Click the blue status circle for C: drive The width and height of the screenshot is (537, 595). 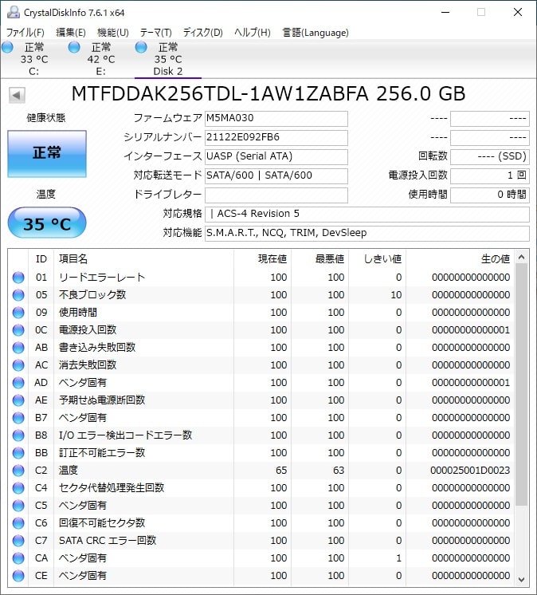click(8, 47)
